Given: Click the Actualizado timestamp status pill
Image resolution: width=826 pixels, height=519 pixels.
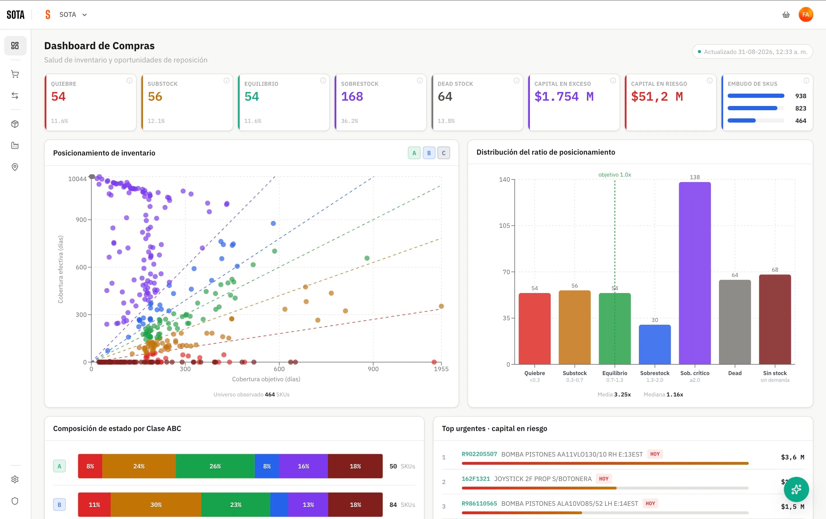Looking at the screenshot, I should point(752,52).
